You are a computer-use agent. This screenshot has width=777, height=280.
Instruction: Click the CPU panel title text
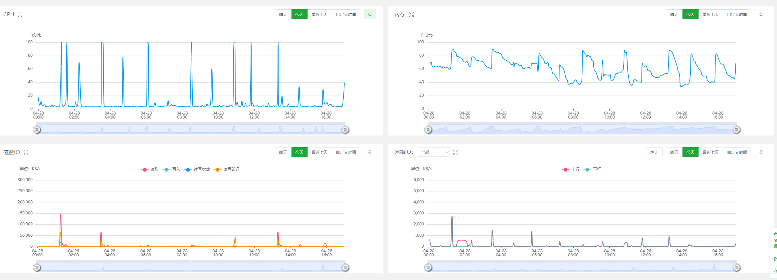tap(9, 14)
